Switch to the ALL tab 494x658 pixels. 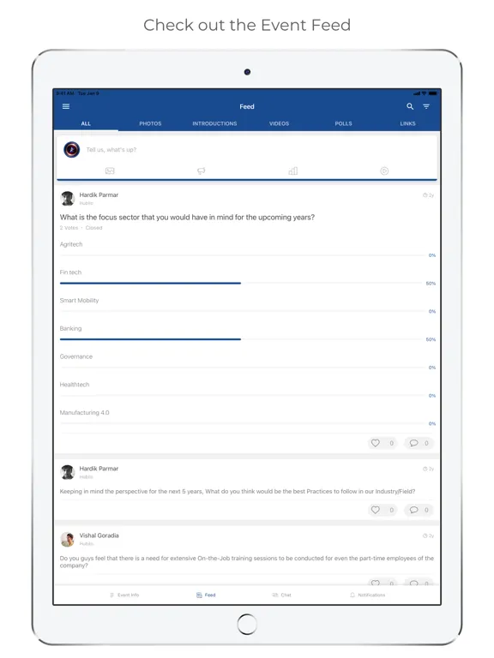click(86, 123)
